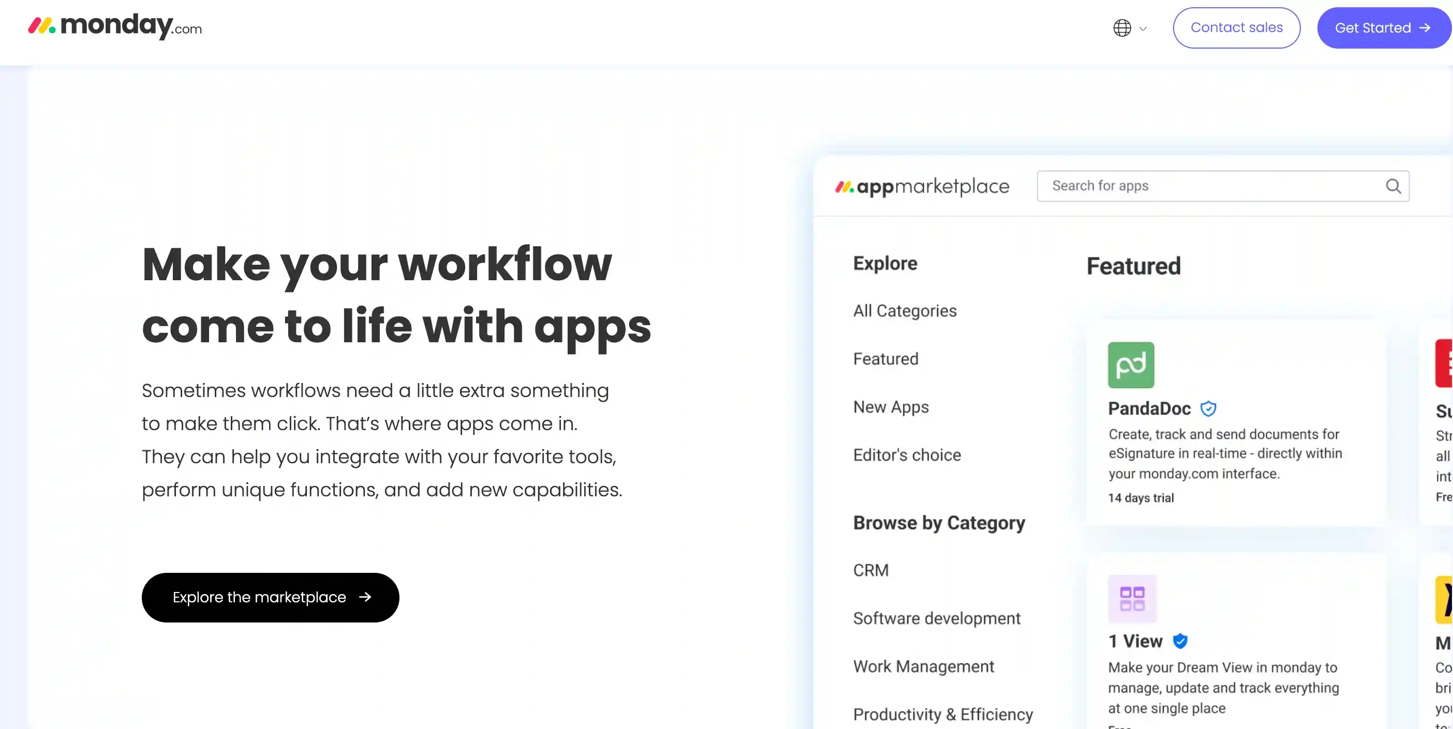This screenshot has width=1453, height=729.
Task: Select All Categories in Explore list
Action: point(905,311)
